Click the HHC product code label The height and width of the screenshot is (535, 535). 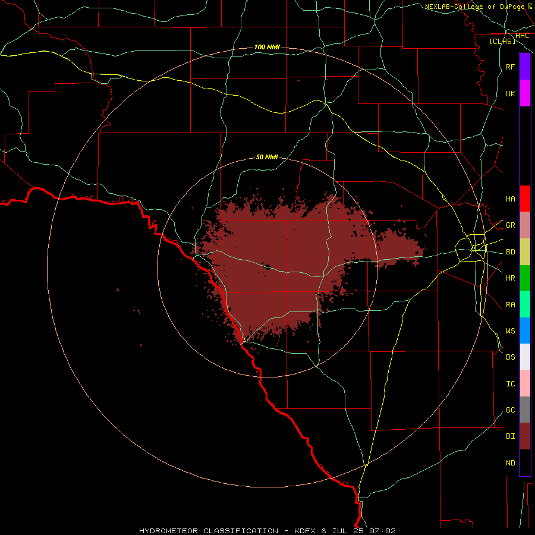click(522, 36)
